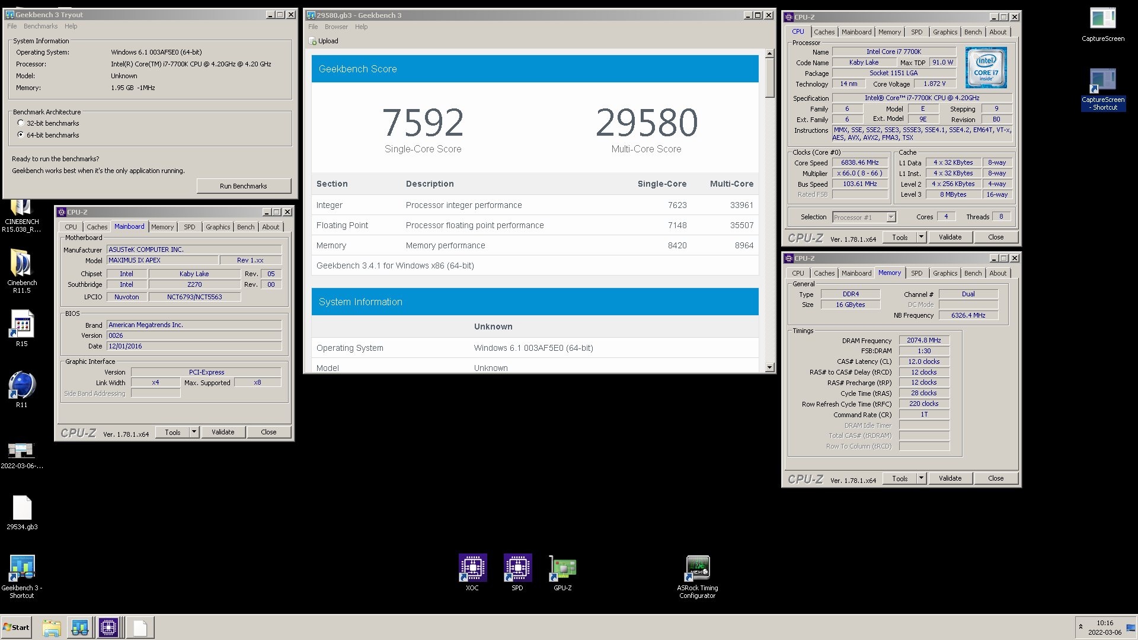The width and height of the screenshot is (1138, 640).
Task: Open the Processor #1 selection dropdown
Action: [891, 217]
